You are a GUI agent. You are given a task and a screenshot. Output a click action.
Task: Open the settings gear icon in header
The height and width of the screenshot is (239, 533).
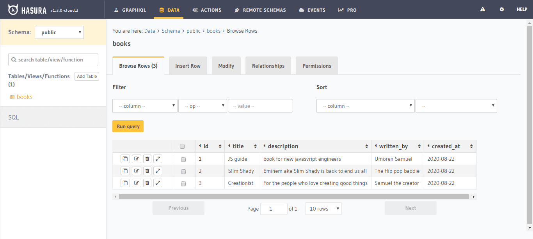click(x=502, y=9)
